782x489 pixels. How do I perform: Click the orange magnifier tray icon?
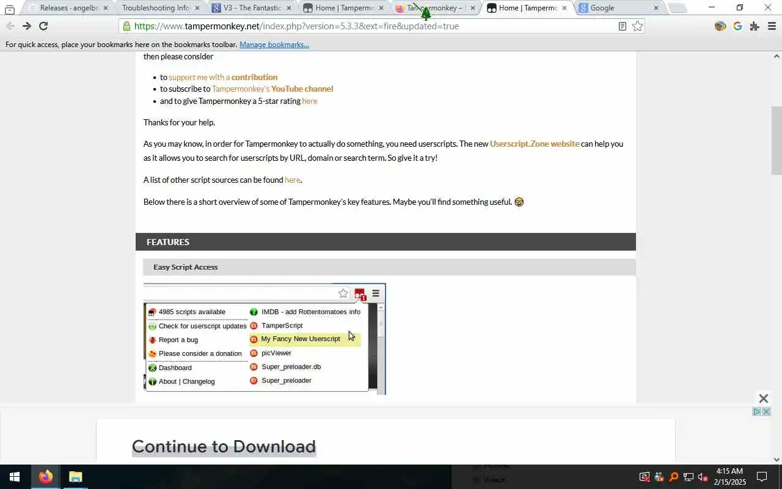[x=674, y=477]
